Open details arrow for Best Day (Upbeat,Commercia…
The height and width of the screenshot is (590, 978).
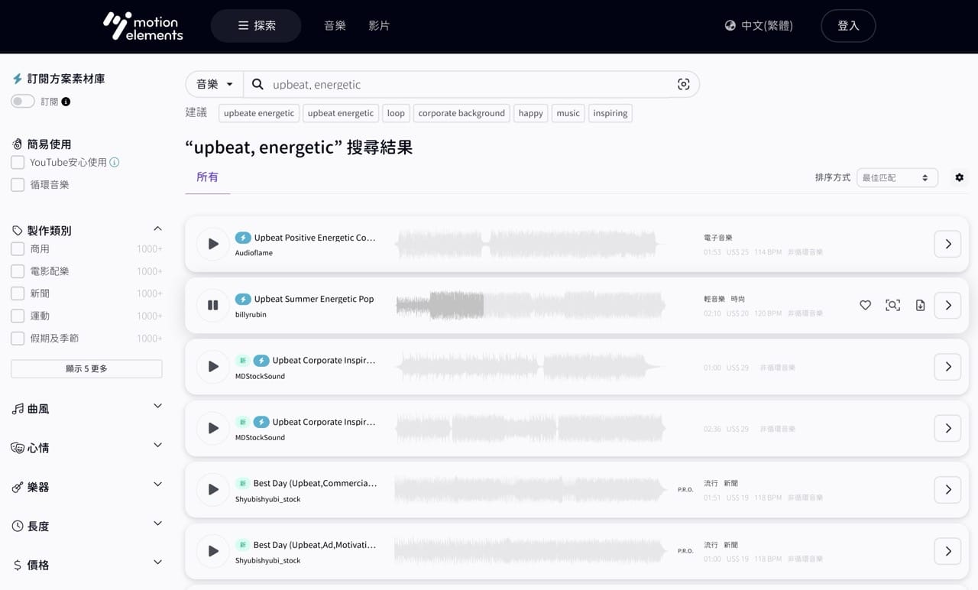click(948, 489)
